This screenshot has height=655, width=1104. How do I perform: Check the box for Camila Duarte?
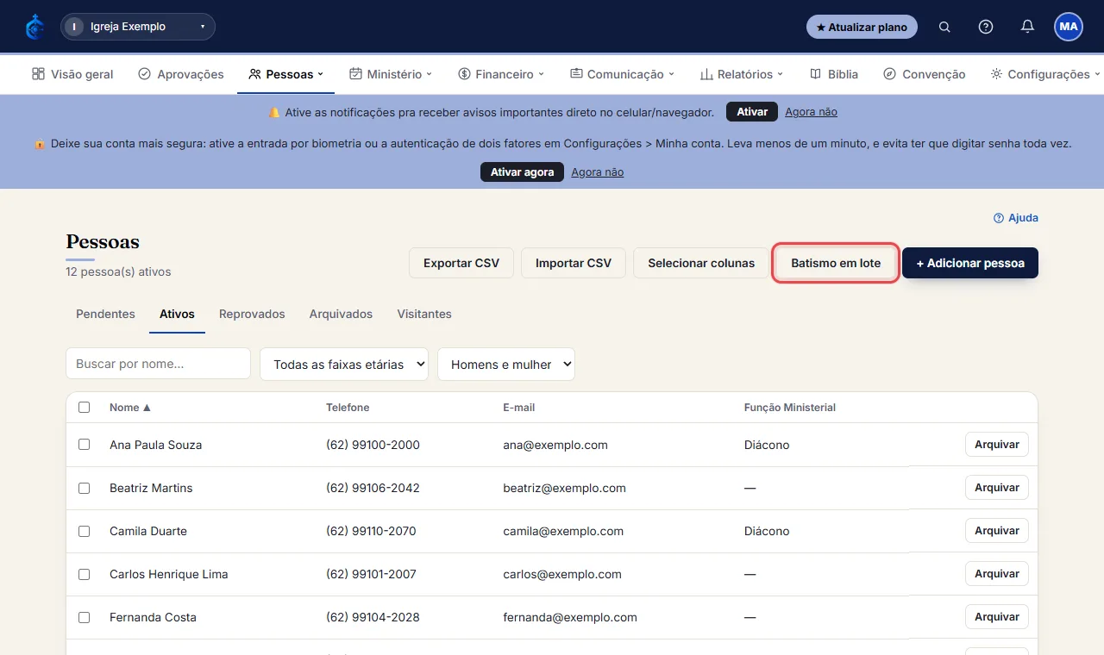point(84,531)
